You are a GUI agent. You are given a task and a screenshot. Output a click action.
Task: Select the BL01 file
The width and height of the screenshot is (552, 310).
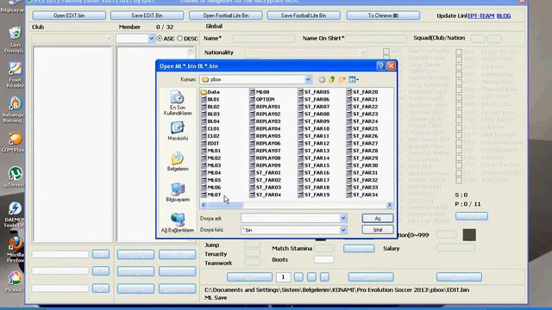(210, 99)
